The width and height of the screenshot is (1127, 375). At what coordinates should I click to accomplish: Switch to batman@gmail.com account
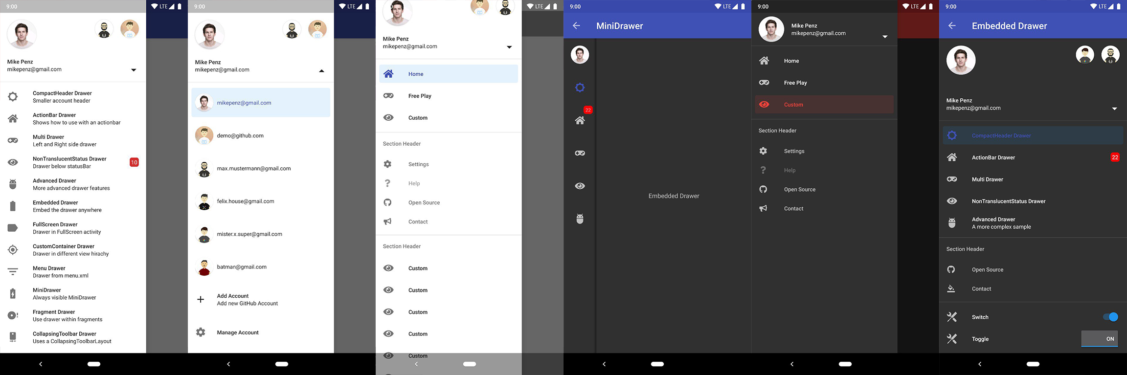click(261, 267)
